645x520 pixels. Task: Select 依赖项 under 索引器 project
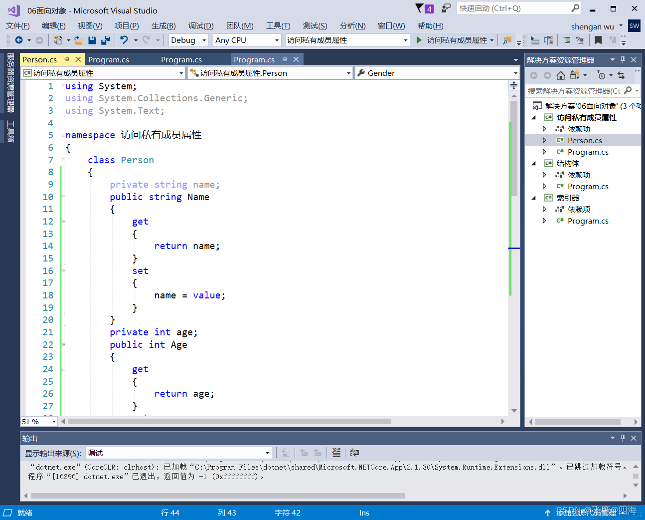[579, 210]
